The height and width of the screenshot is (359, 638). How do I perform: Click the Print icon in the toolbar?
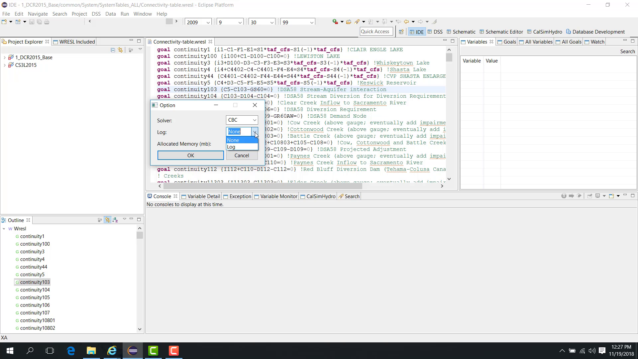click(x=47, y=22)
